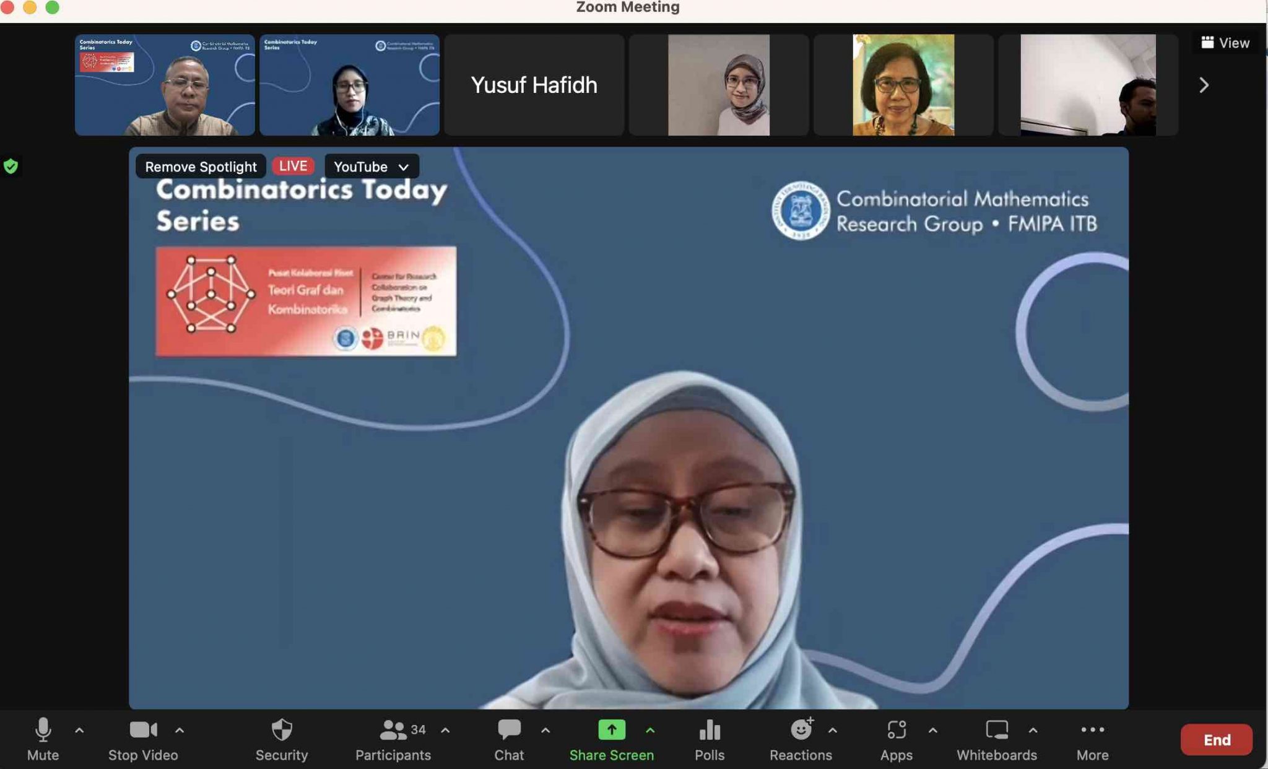Open the View layout menu
This screenshot has width=1268, height=769.
pyautogui.click(x=1224, y=42)
